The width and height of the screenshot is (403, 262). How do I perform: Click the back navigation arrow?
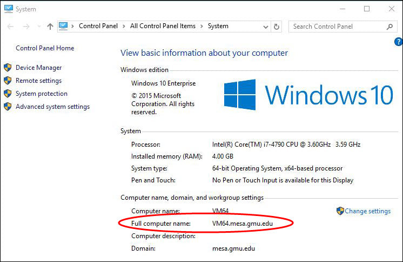10,26
